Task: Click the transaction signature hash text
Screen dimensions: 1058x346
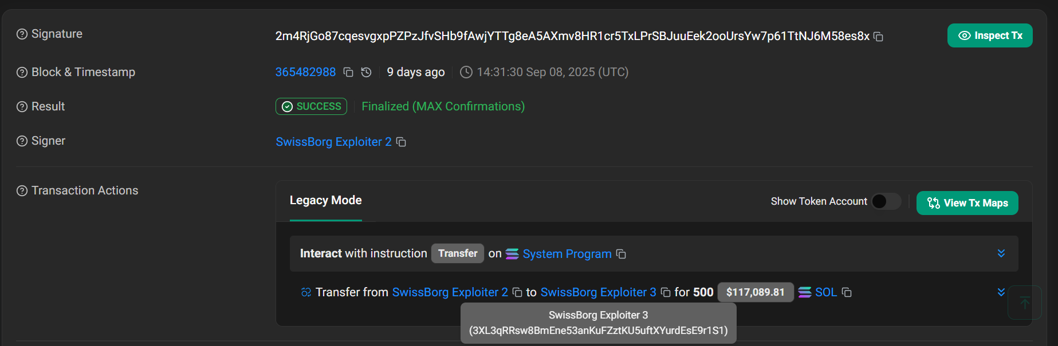Action: click(x=572, y=36)
